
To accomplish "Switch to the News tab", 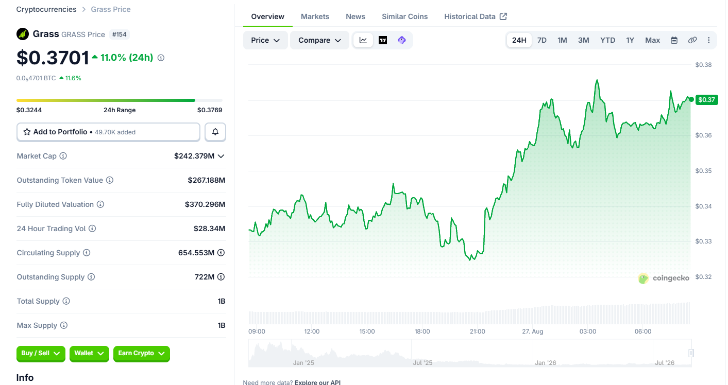I will (355, 16).
